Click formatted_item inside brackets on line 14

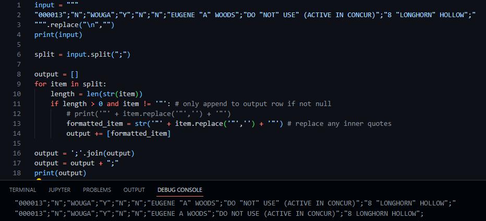click(x=139, y=134)
